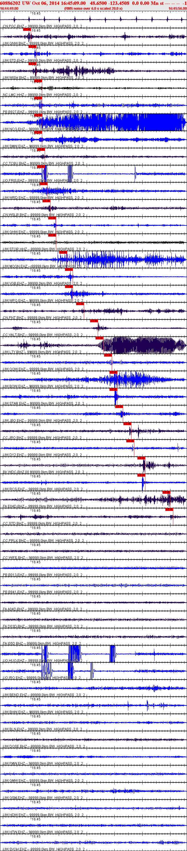The height and width of the screenshot is (851, 187).
Task: Click the station label 'UO.IRO.EHZ'
Action: 13,678
